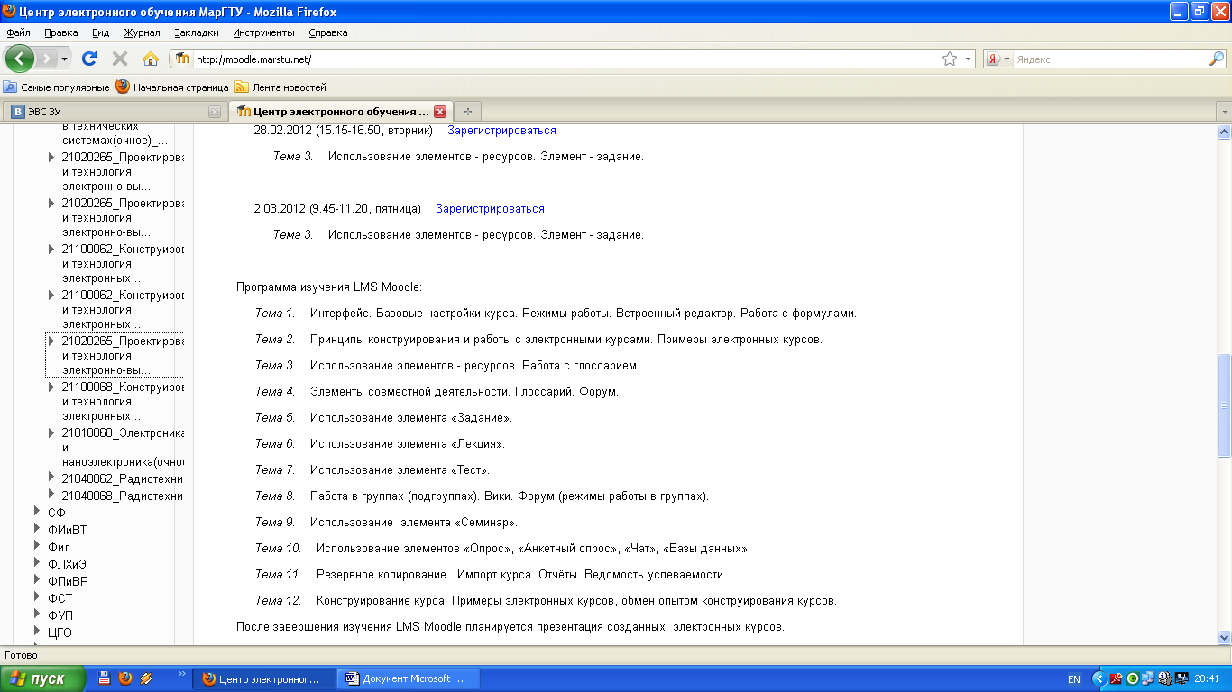Screen dimensions: 1232x692
Task: Open the Начальная страница bookmark
Action: [172, 87]
